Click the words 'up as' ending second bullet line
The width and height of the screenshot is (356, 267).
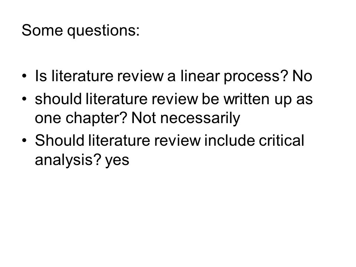pyautogui.click(x=293, y=100)
